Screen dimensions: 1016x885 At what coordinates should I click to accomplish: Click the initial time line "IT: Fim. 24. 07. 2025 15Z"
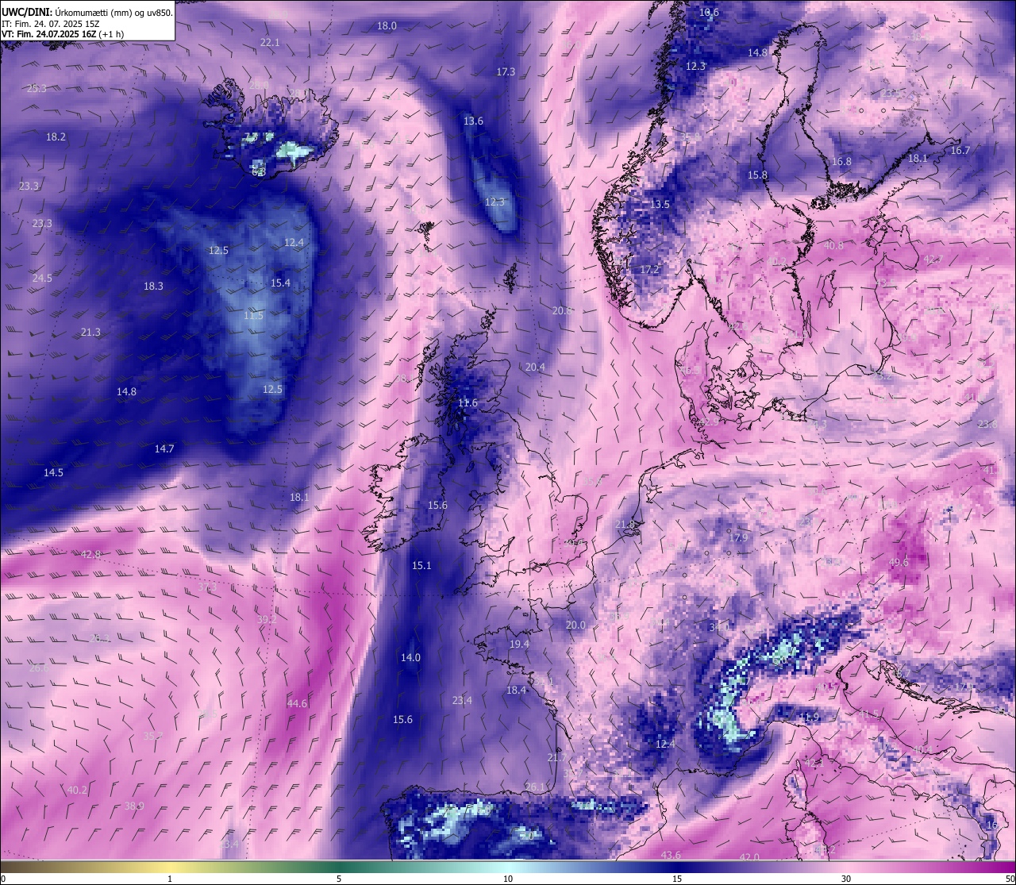click(50, 24)
